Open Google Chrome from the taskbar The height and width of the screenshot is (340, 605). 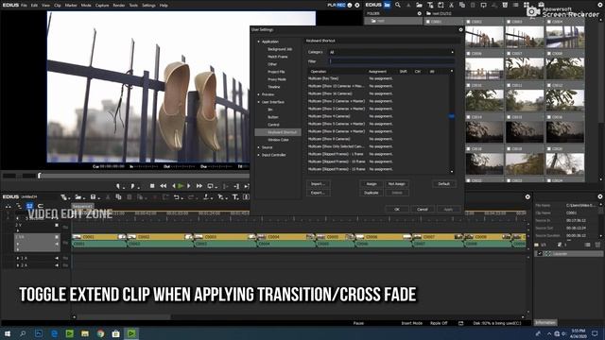click(100, 333)
